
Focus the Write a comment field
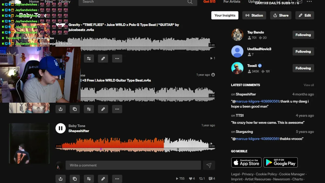tap(133, 165)
